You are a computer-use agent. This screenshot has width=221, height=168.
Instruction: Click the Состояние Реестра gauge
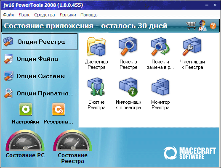(72, 140)
